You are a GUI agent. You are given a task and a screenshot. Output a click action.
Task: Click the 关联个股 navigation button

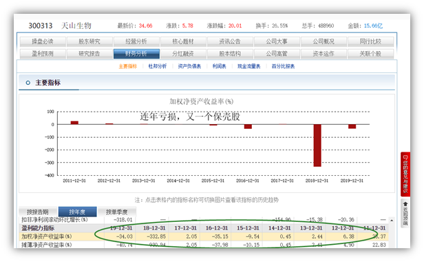click(x=370, y=54)
